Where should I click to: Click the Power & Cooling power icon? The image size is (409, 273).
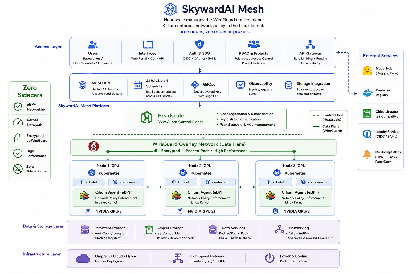click(270, 258)
